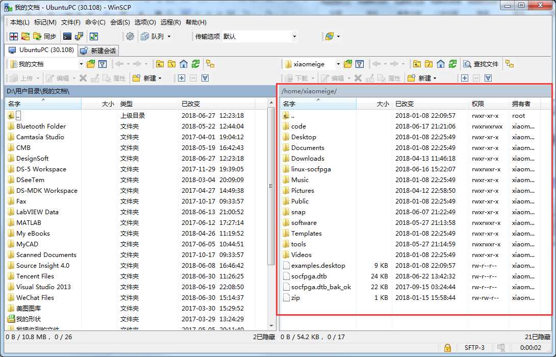Click the 同步 synchronize button
556x357 pixels.
pos(45,37)
